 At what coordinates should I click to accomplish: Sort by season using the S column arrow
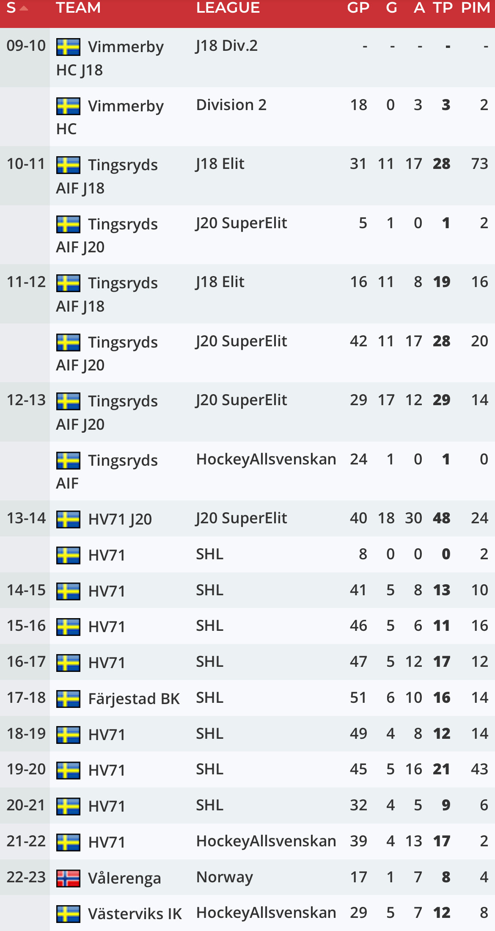[24, 8]
